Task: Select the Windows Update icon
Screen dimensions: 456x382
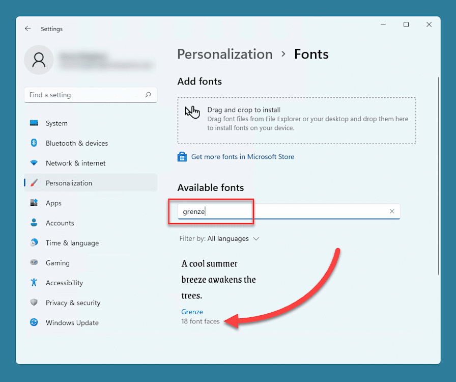Action: [x=35, y=322]
